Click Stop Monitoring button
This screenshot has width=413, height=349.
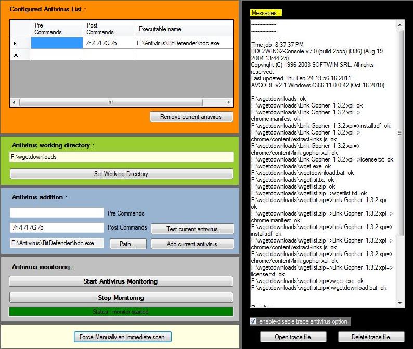(121, 298)
